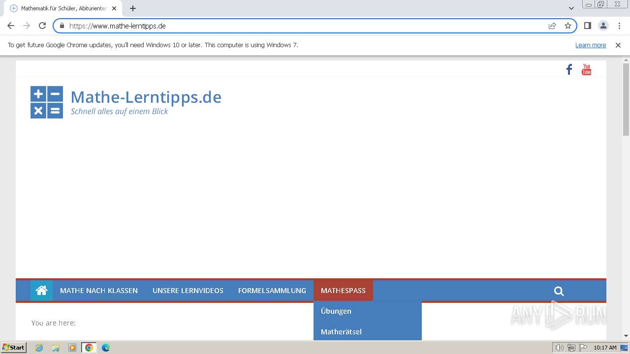The image size is (630, 354).
Task: Open the UNSERE LERNVIDEOS menu
Action: click(x=188, y=291)
